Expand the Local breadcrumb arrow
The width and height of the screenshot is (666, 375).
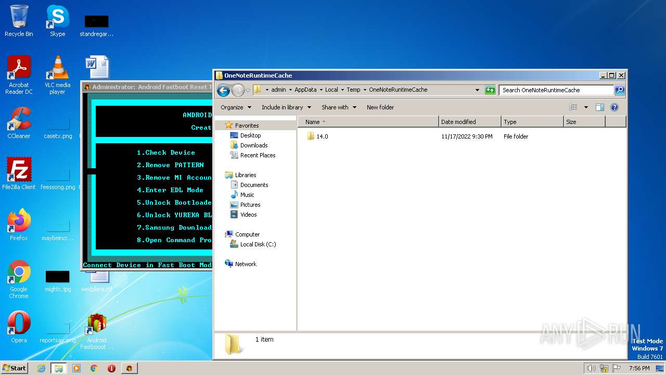(342, 90)
